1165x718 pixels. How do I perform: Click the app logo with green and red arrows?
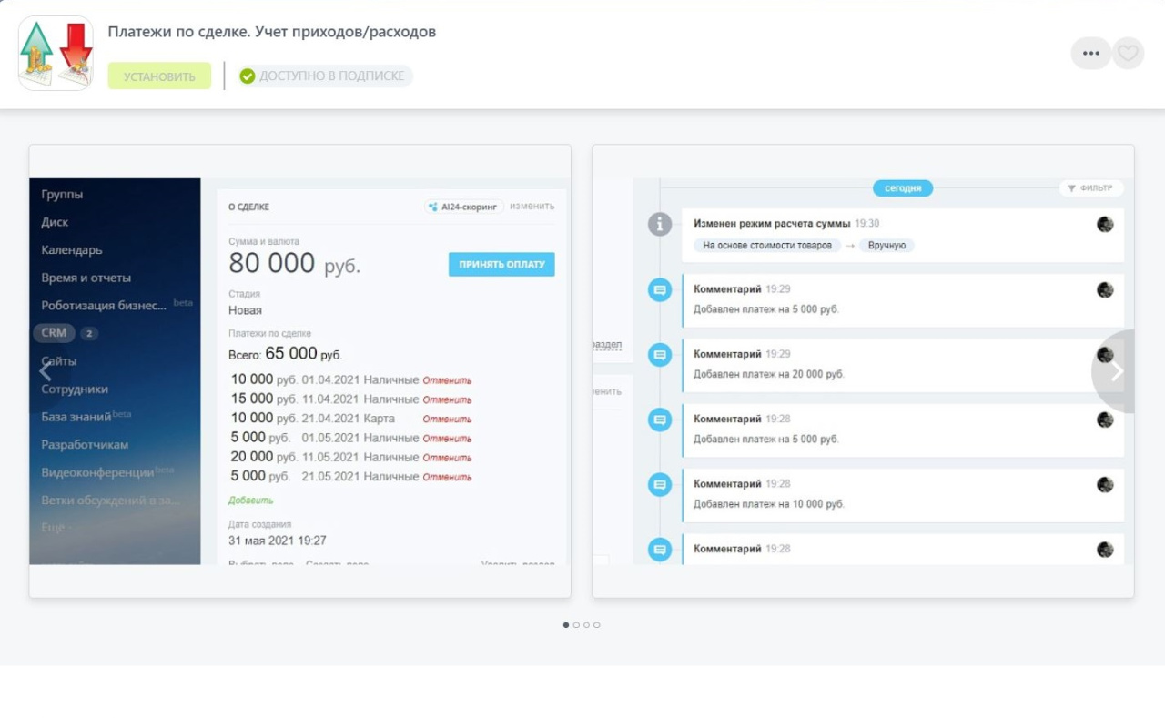pyautogui.click(x=56, y=54)
